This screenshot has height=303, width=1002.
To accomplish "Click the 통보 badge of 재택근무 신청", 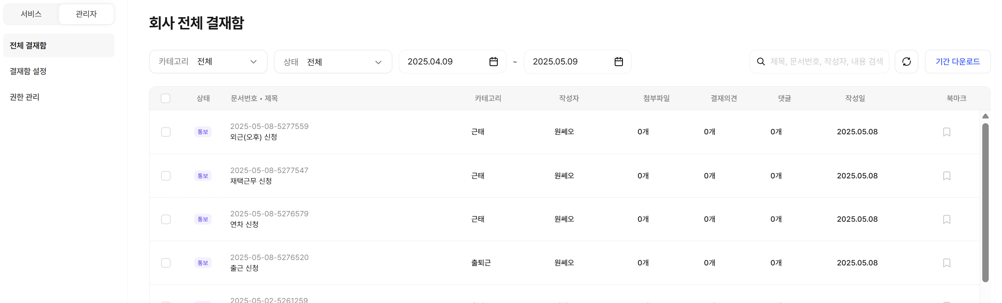I will [x=203, y=175].
